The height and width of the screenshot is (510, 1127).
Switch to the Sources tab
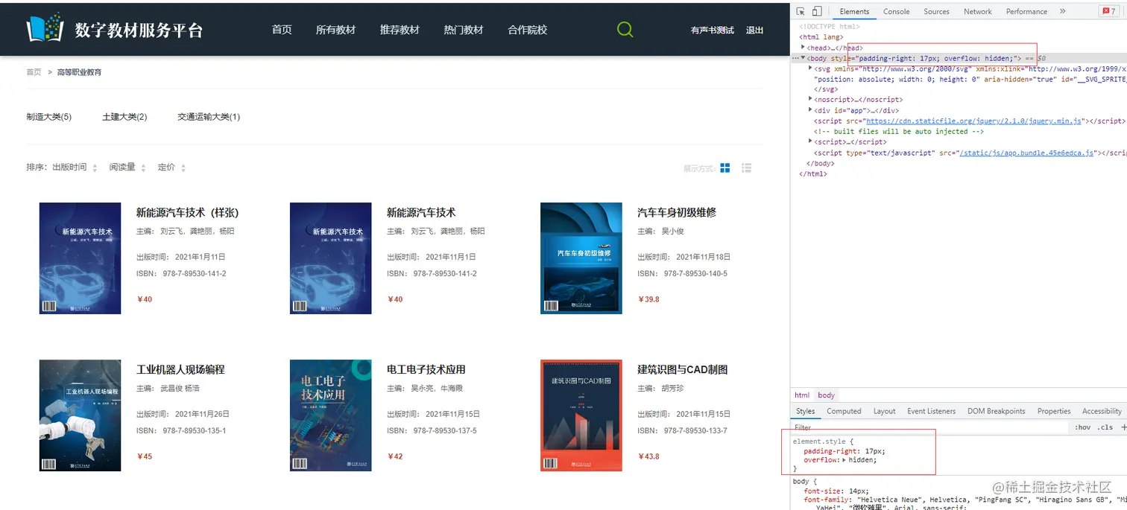click(937, 11)
